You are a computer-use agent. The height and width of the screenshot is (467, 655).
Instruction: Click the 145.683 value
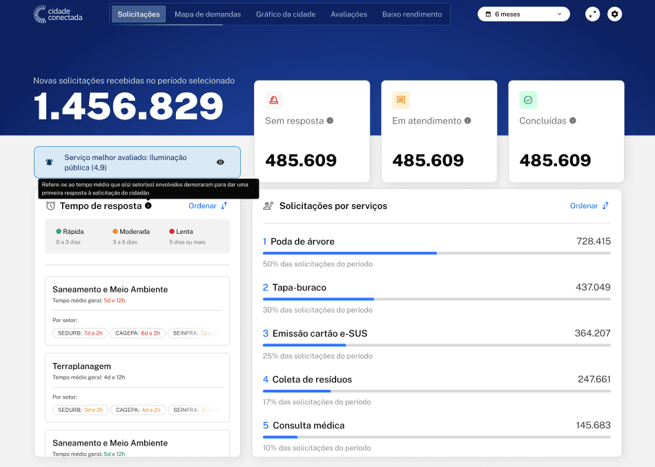point(593,425)
